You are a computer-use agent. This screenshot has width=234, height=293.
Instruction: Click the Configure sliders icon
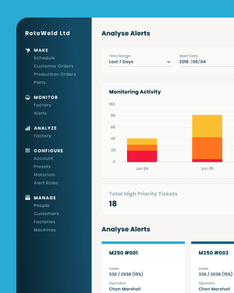[27, 151]
